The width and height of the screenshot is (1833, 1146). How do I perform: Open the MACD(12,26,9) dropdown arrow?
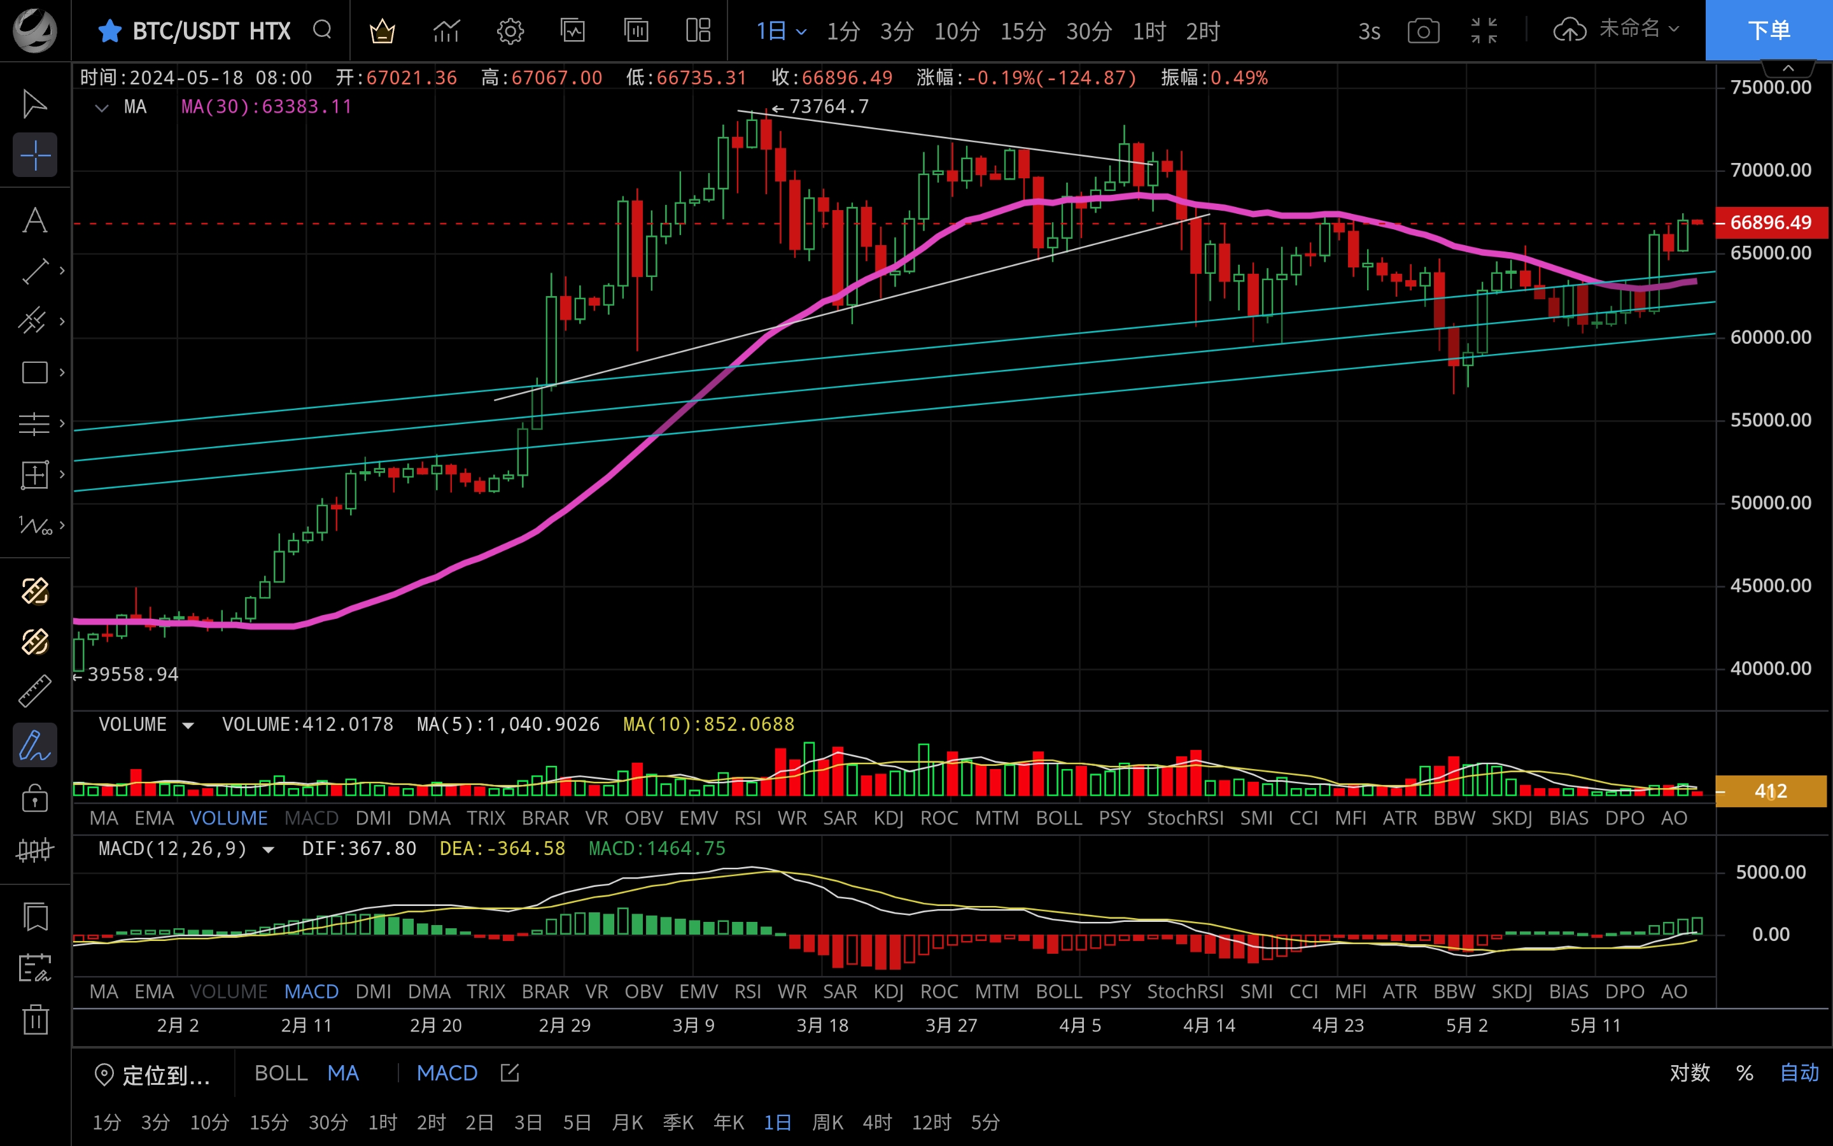(x=268, y=850)
